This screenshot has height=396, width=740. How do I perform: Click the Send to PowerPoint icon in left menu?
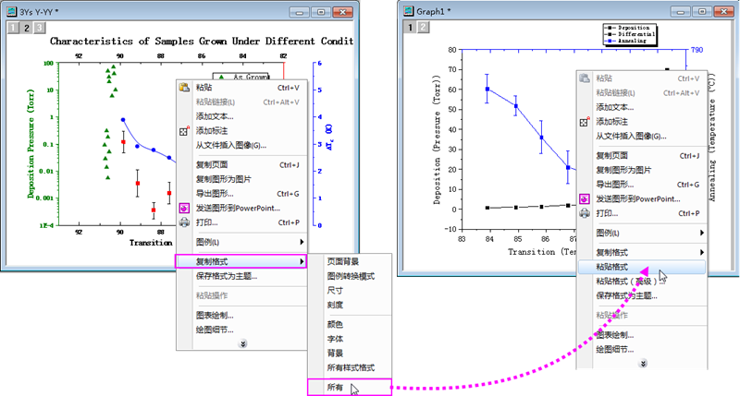click(x=184, y=208)
